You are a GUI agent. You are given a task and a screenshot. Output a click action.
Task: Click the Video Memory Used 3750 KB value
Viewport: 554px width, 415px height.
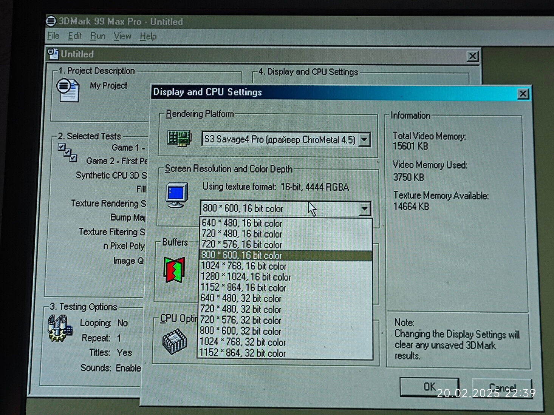click(x=409, y=177)
